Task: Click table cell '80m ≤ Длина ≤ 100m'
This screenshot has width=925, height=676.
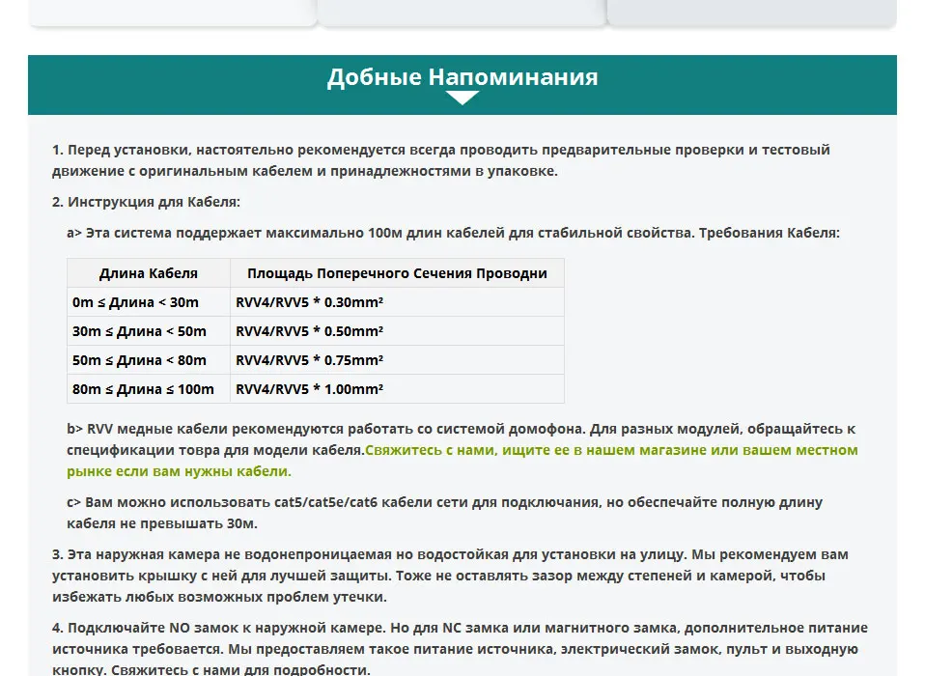Action: click(149, 389)
